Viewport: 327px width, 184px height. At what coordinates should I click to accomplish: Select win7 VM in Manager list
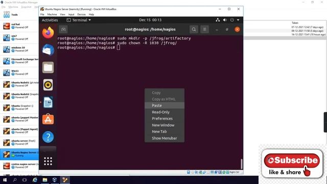(19, 37)
